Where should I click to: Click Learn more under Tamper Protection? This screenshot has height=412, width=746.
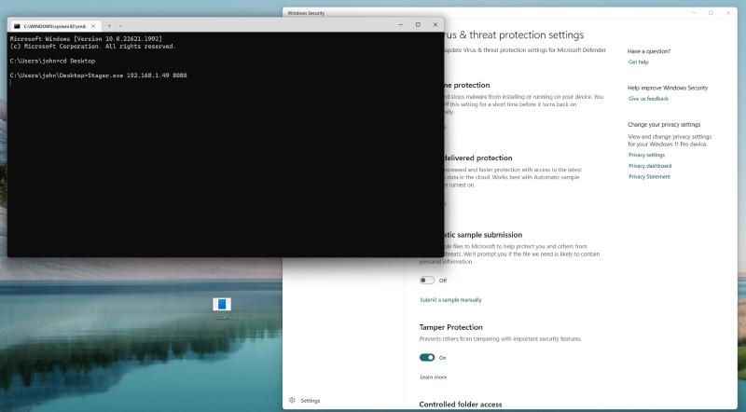point(433,377)
